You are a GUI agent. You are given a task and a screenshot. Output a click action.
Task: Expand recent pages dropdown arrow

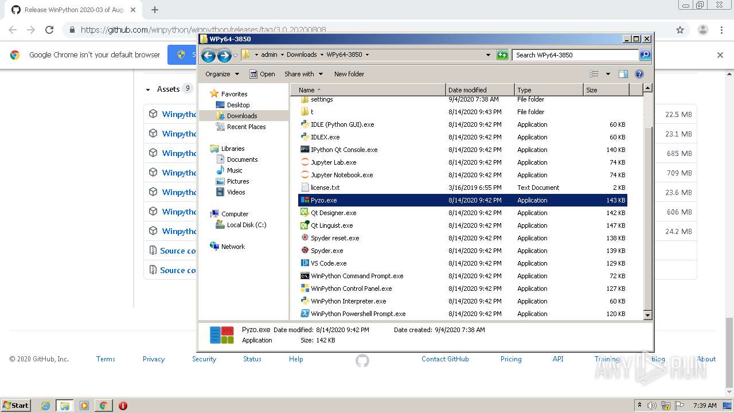tap(235, 56)
